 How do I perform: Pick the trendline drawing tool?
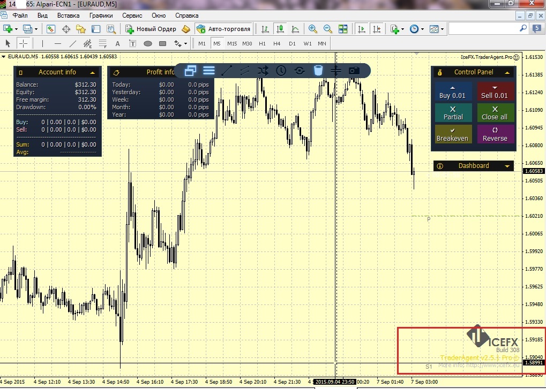pyautogui.click(x=73, y=43)
